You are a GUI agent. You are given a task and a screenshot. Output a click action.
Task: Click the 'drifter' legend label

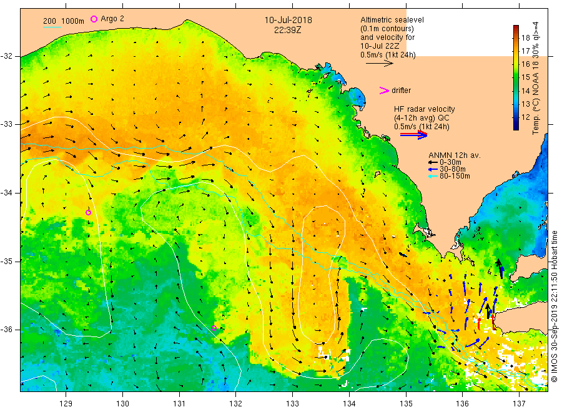pyautogui.click(x=401, y=91)
